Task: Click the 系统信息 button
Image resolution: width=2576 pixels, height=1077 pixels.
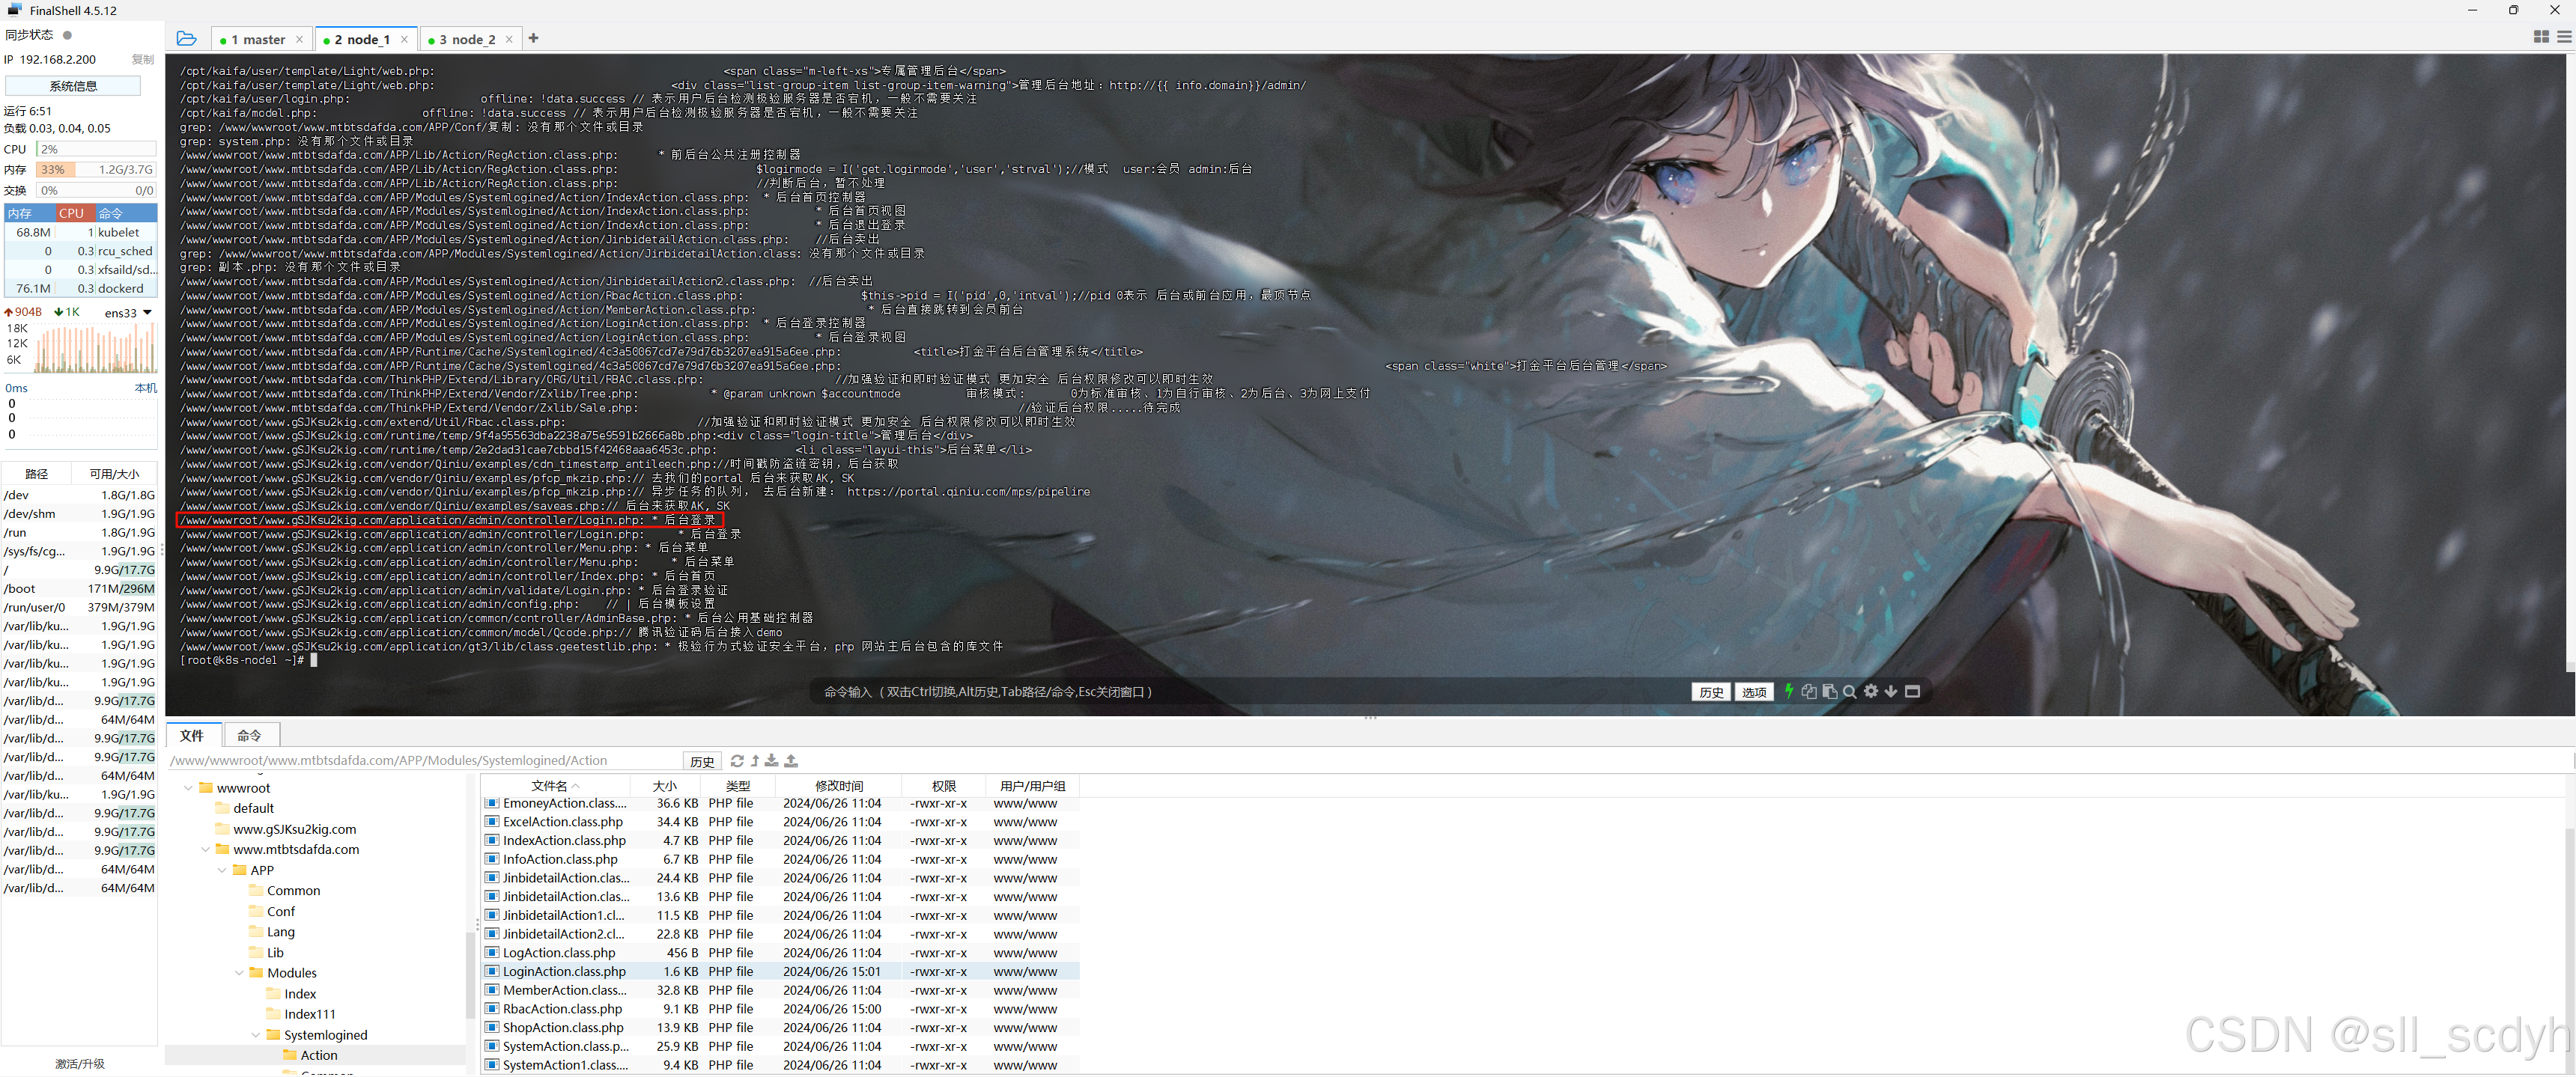Action: point(73,86)
